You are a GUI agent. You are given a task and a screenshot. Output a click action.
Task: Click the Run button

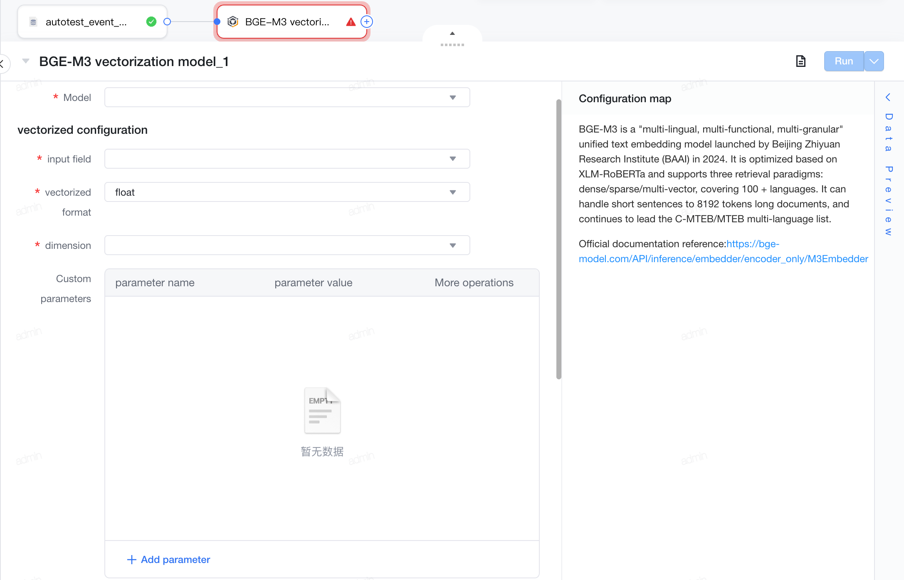[x=844, y=61]
